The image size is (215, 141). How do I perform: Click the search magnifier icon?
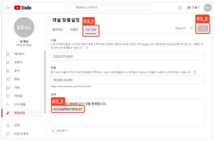click(70, 7)
